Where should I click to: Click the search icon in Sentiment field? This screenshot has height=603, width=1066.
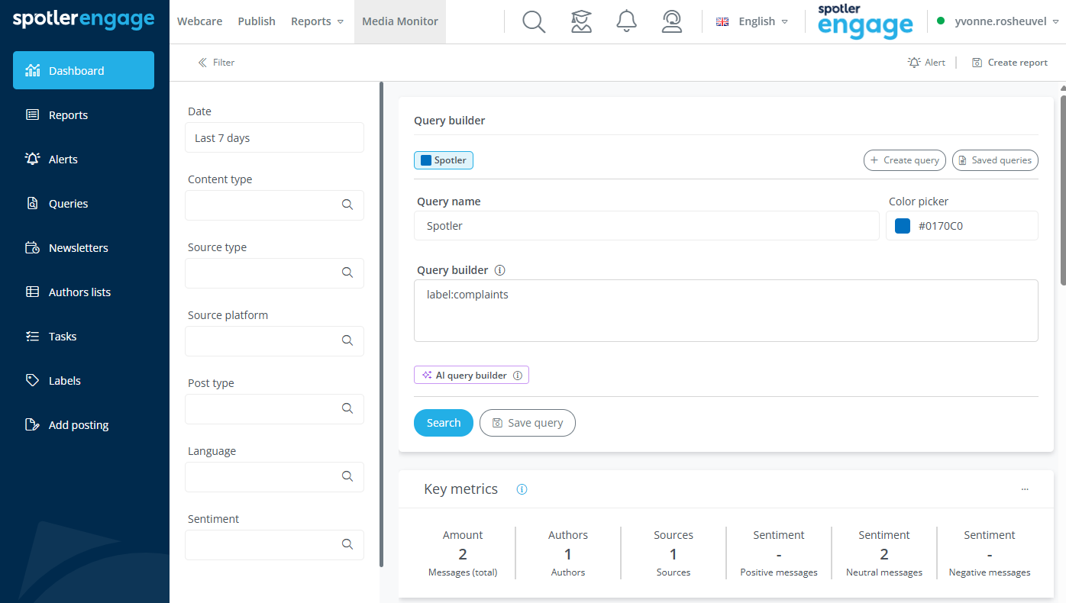(347, 544)
